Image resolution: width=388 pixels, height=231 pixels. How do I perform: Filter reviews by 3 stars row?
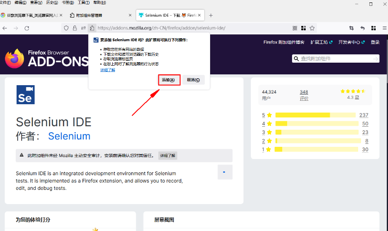[x=315, y=132]
